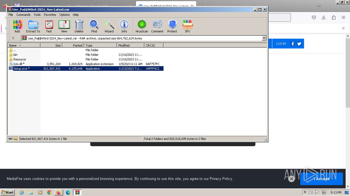Click Firefox Pocket save icon

point(314,17)
